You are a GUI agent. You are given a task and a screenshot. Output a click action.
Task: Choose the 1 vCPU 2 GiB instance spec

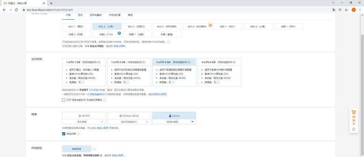129,72
